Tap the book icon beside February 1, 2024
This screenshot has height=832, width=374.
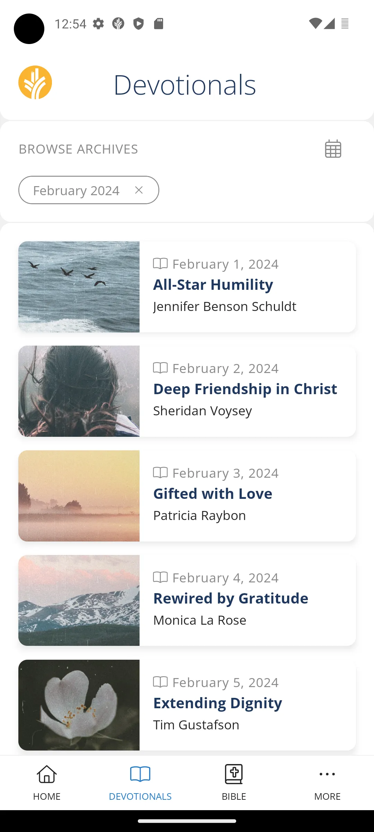(160, 264)
